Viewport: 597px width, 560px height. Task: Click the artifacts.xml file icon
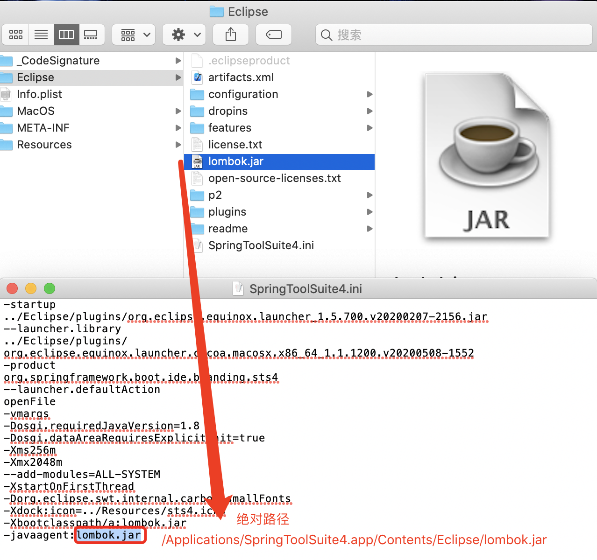(x=198, y=77)
